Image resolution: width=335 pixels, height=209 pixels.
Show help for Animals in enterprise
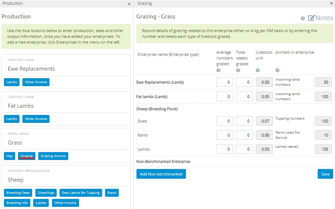pos(278,70)
